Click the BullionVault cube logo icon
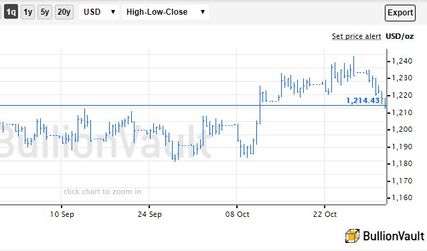The height and width of the screenshot is (251, 427). click(352, 236)
